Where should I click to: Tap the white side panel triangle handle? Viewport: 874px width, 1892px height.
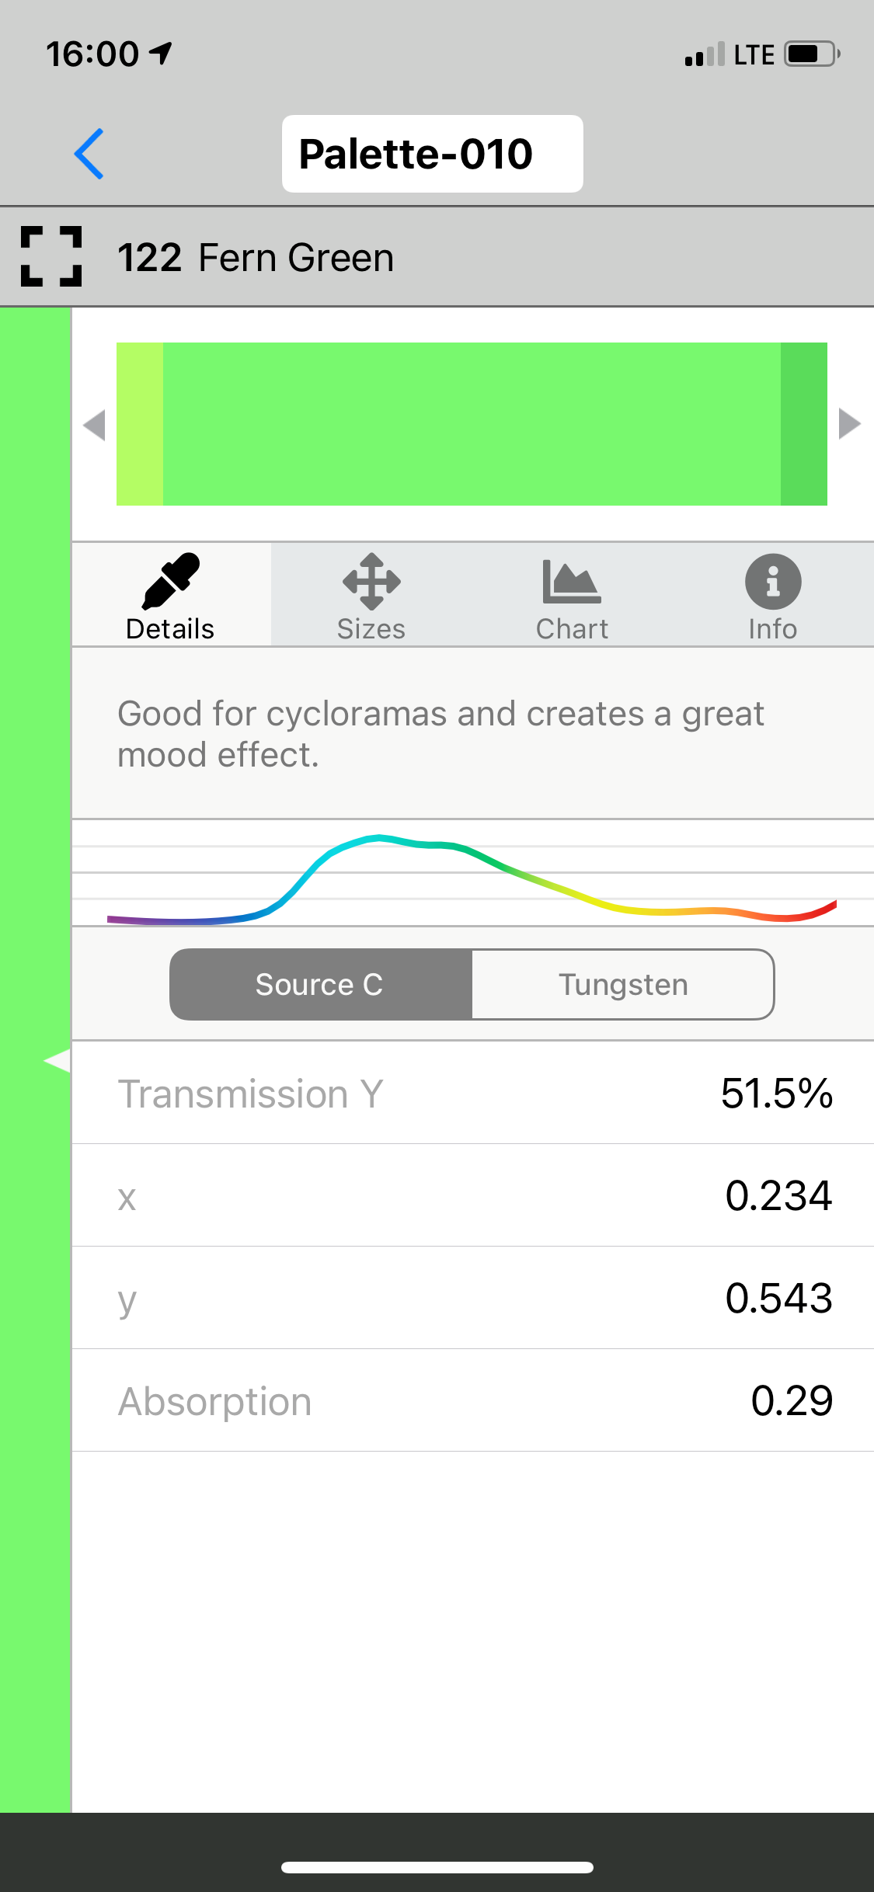click(x=57, y=1060)
